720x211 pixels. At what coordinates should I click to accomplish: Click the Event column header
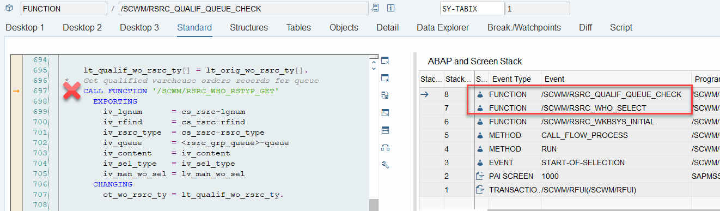coord(615,79)
